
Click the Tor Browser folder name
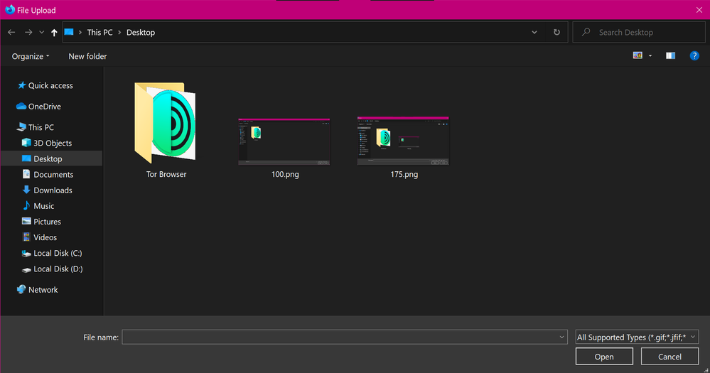point(166,174)
